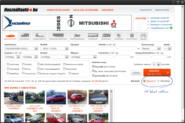185x123 pixels.
Task: Enable the Automata checkbox
Action: pos(8,64)
